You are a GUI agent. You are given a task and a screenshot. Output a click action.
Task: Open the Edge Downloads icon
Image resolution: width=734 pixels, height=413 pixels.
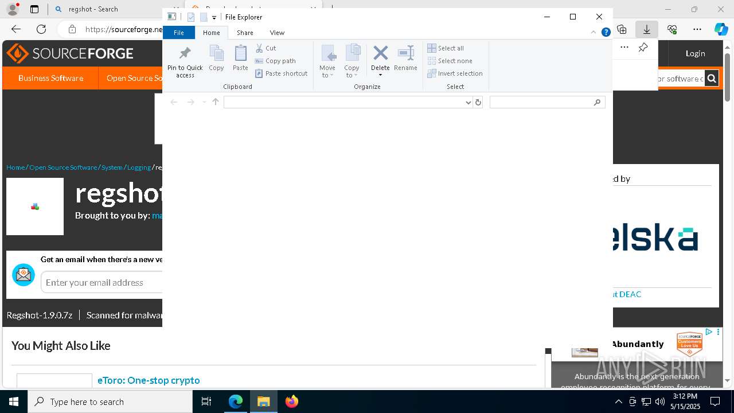click(x=647, y=29)
